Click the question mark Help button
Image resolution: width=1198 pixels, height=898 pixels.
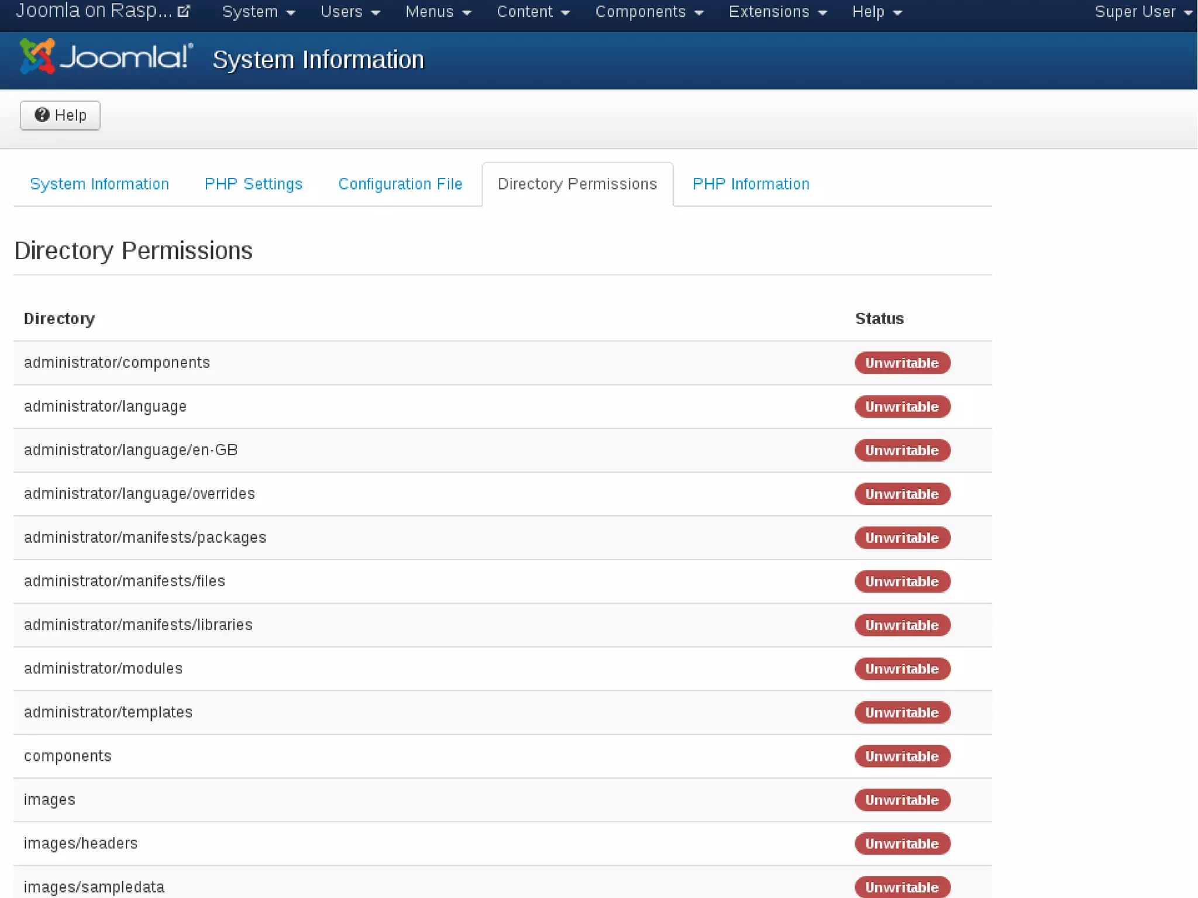[60, 115]
